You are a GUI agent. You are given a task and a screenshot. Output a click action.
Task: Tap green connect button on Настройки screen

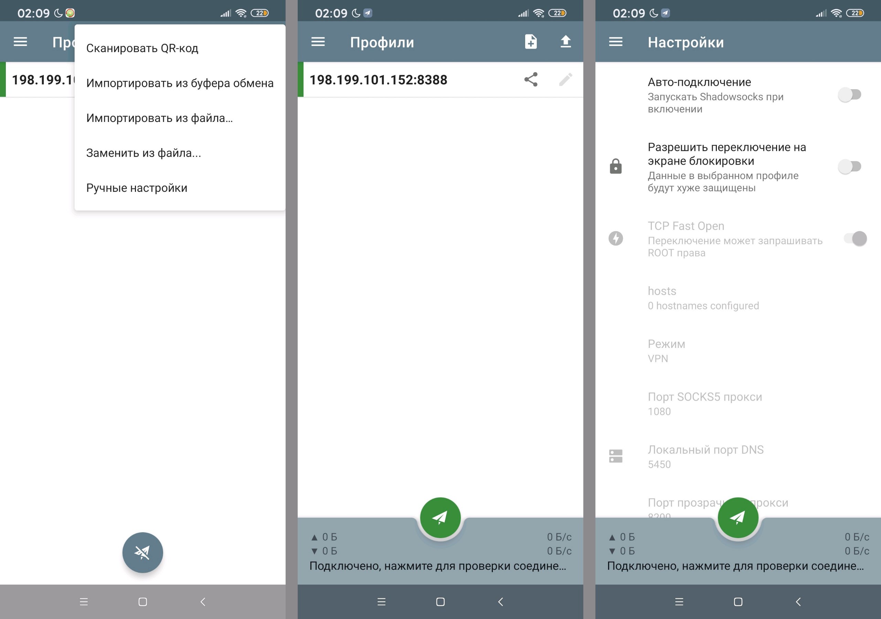(x=738, y=518)
